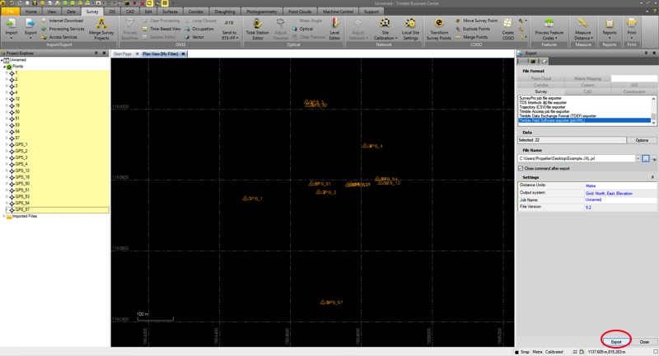Open Reports dropdown
The width and height of the screenshot is (659, 356).
pos(610,38)
